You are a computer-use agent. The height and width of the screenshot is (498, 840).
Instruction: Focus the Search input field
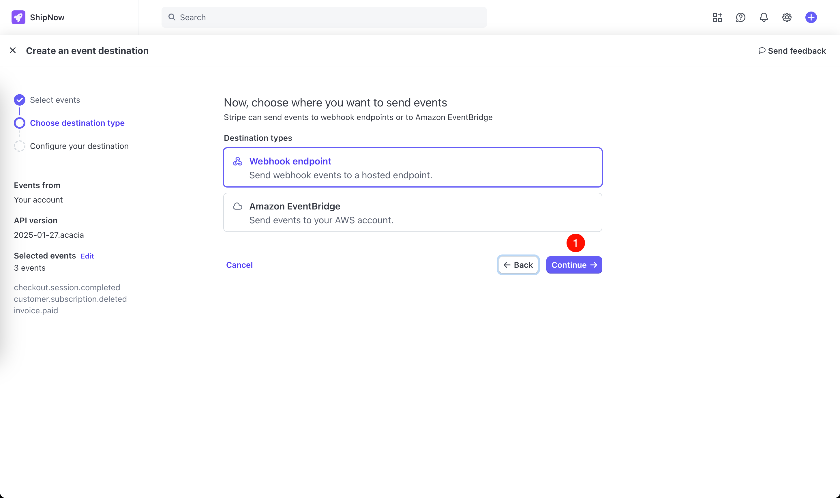[x=324, y=17]
